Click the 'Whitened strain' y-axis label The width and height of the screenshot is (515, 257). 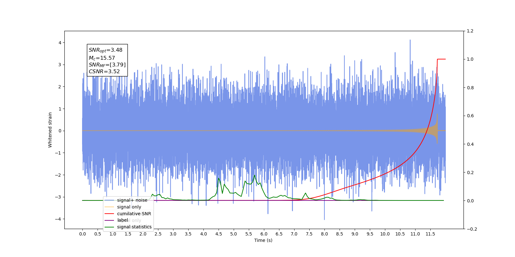pyautogui.click(x=50, y=130)
